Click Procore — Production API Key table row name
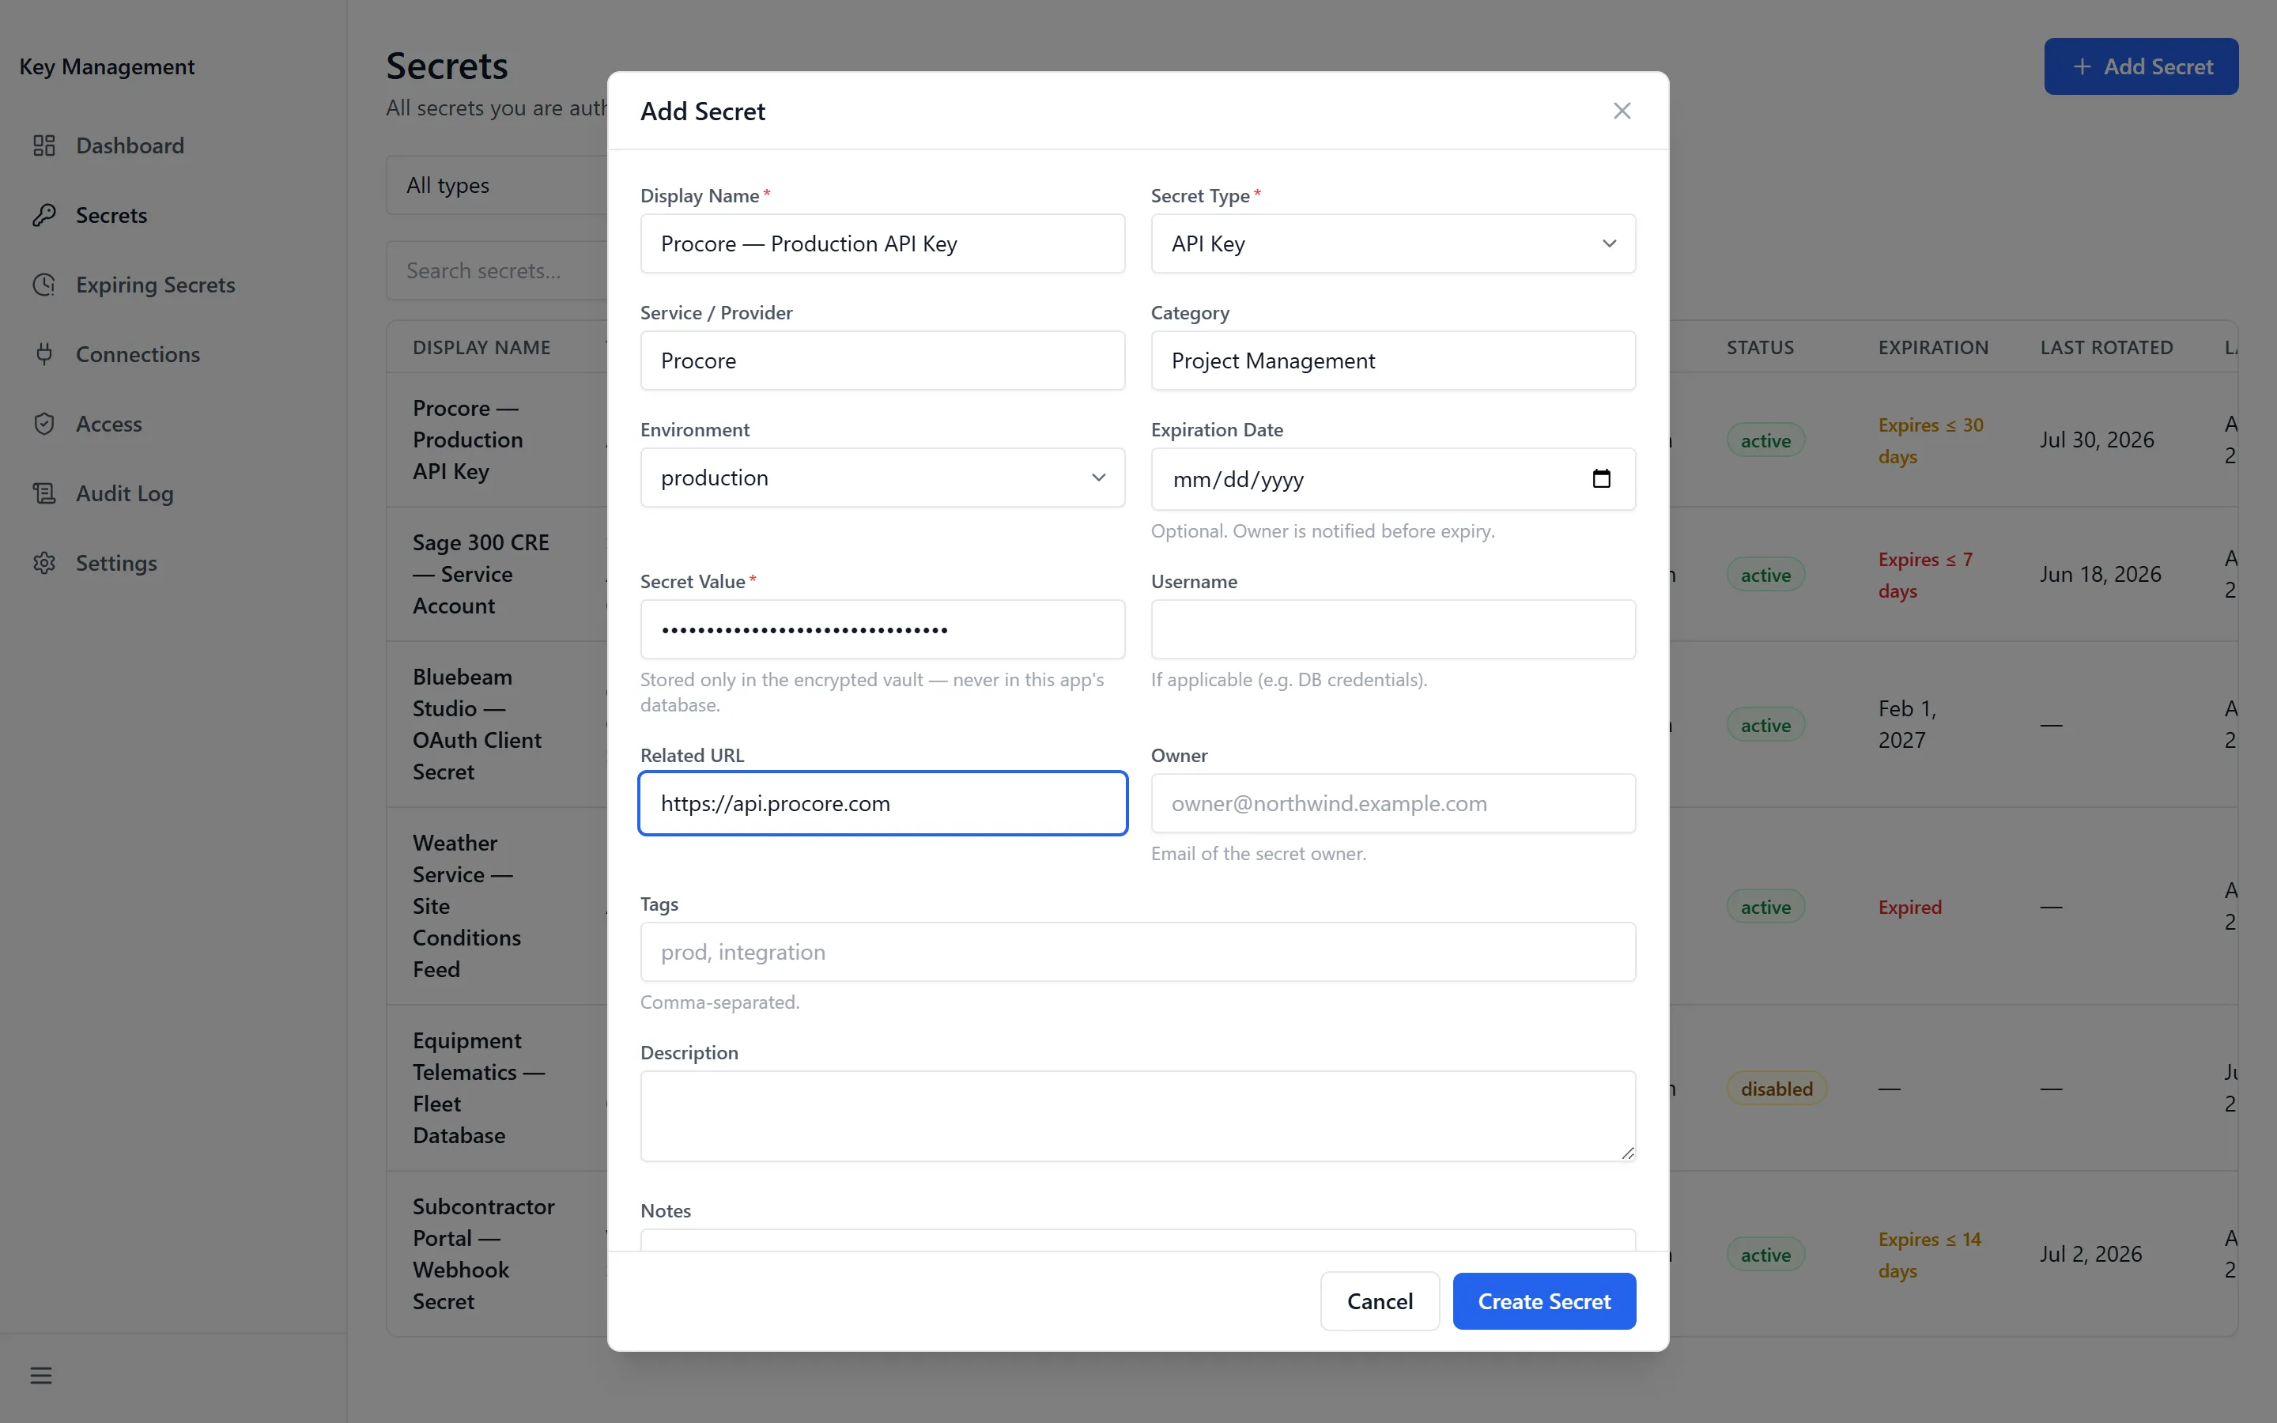 coord(467,440)
